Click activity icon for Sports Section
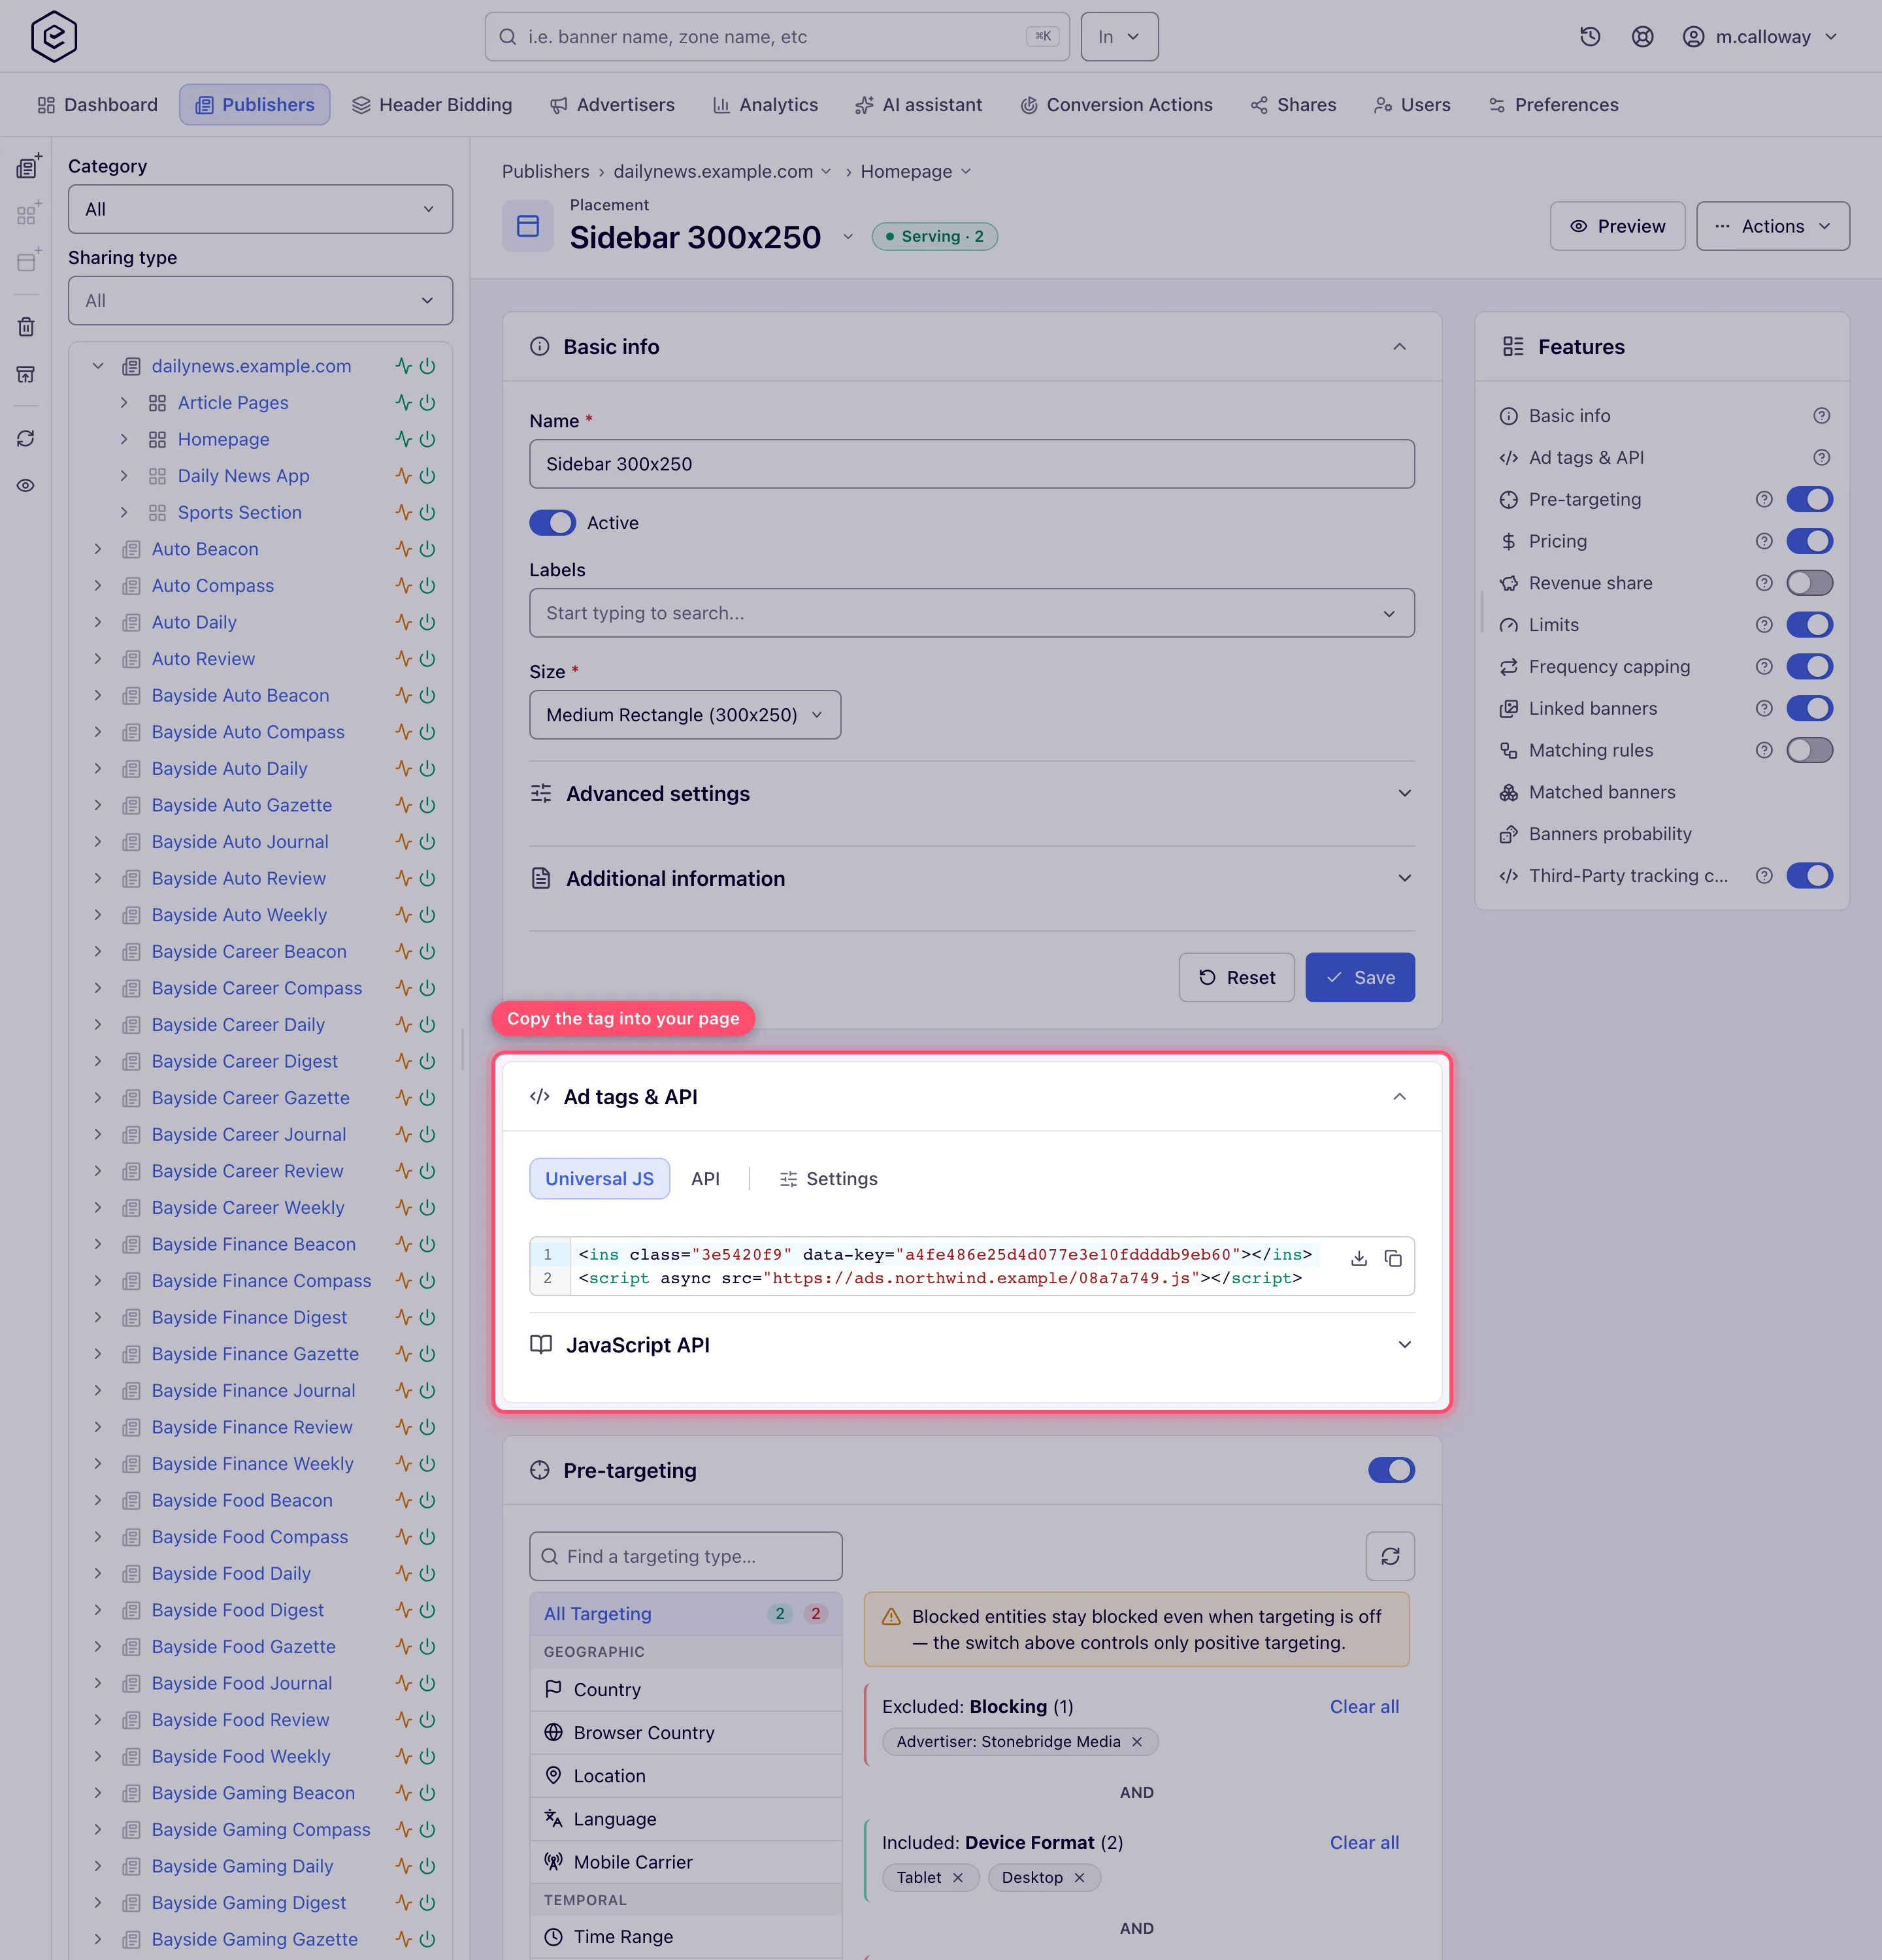 point(403,512)
